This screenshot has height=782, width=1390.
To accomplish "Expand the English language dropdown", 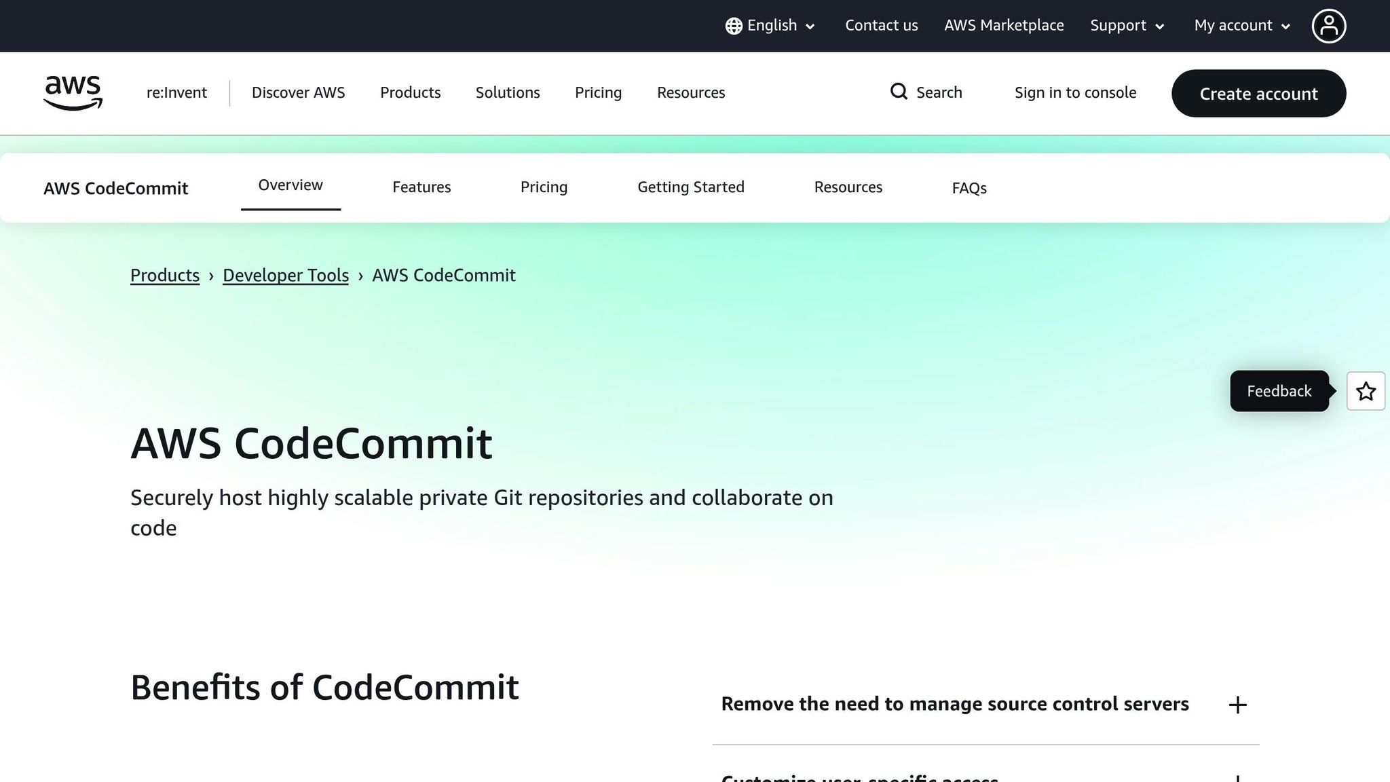I will [x=771, y=26].
